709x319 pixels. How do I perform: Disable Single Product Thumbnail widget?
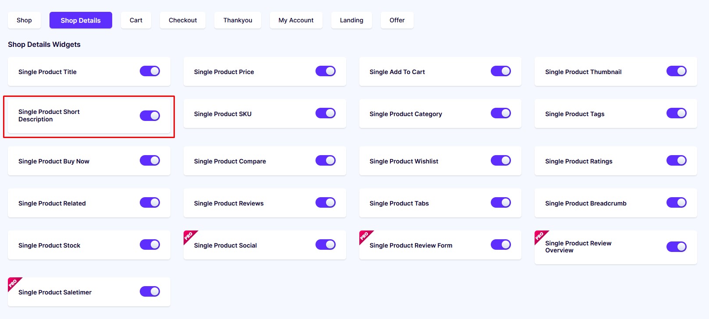(677, 71)
